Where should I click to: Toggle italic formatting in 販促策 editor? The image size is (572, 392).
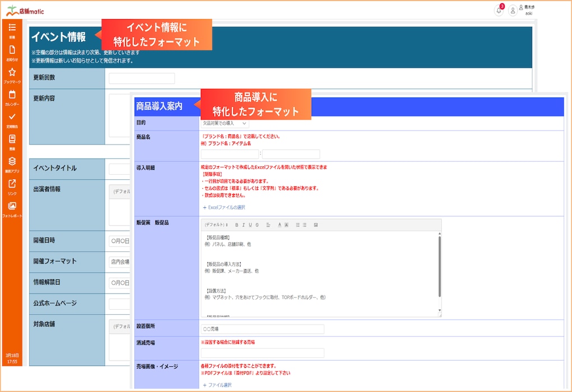click(x=243, y=225)
